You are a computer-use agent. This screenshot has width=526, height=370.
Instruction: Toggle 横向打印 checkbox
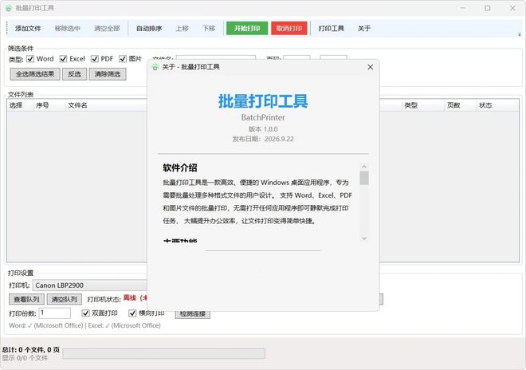(132, 313)
